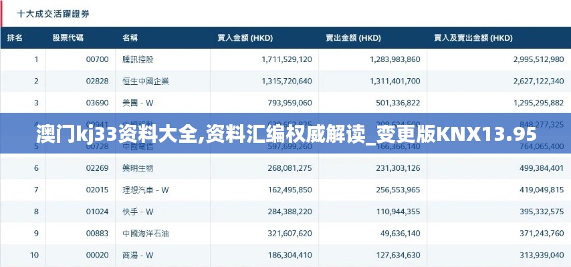Click the 賣出金額 (HKD) column header

[x=352, y=37]
